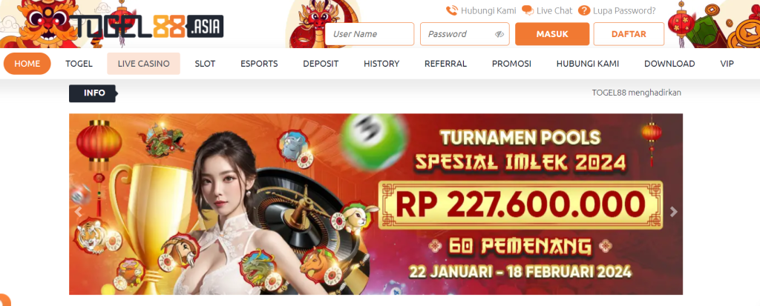Click the Lupa Password? link
The image size is (760, 306).
pyautogui.click(x=624, y=10)
